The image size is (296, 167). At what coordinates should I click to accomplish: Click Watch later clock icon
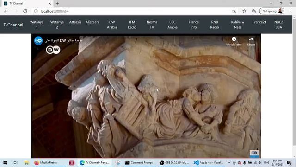(234, 39)
